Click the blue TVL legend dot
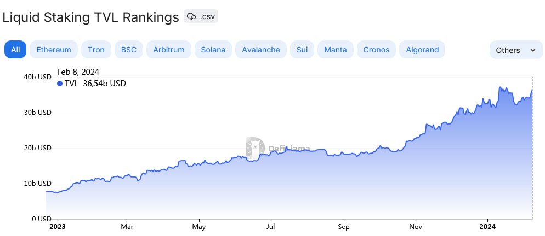The image size is (545, 236). 60,84
